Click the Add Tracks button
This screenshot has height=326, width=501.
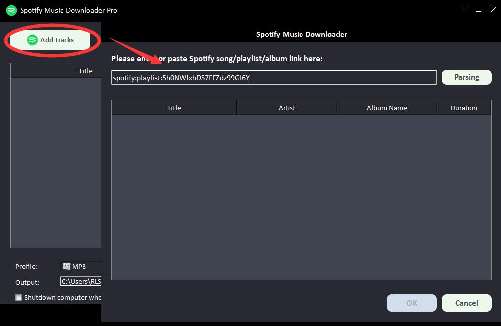pos(50,40)
